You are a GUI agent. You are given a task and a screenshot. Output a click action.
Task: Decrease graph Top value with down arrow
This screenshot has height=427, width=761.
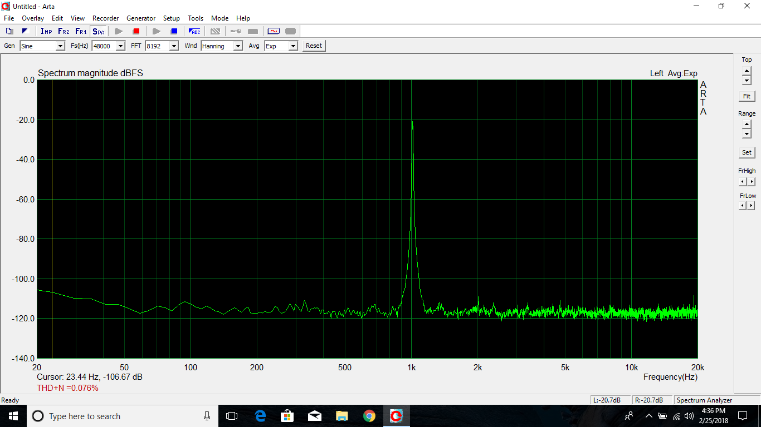[747, 81]
